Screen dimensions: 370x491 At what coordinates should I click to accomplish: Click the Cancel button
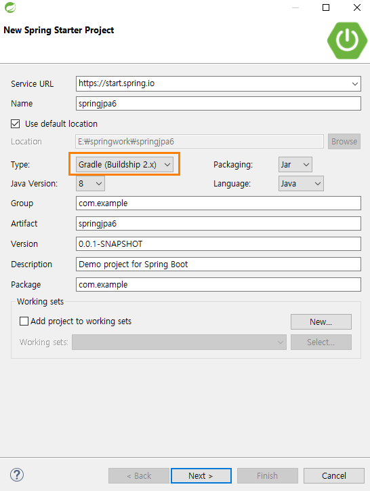(x=333, y=475)
